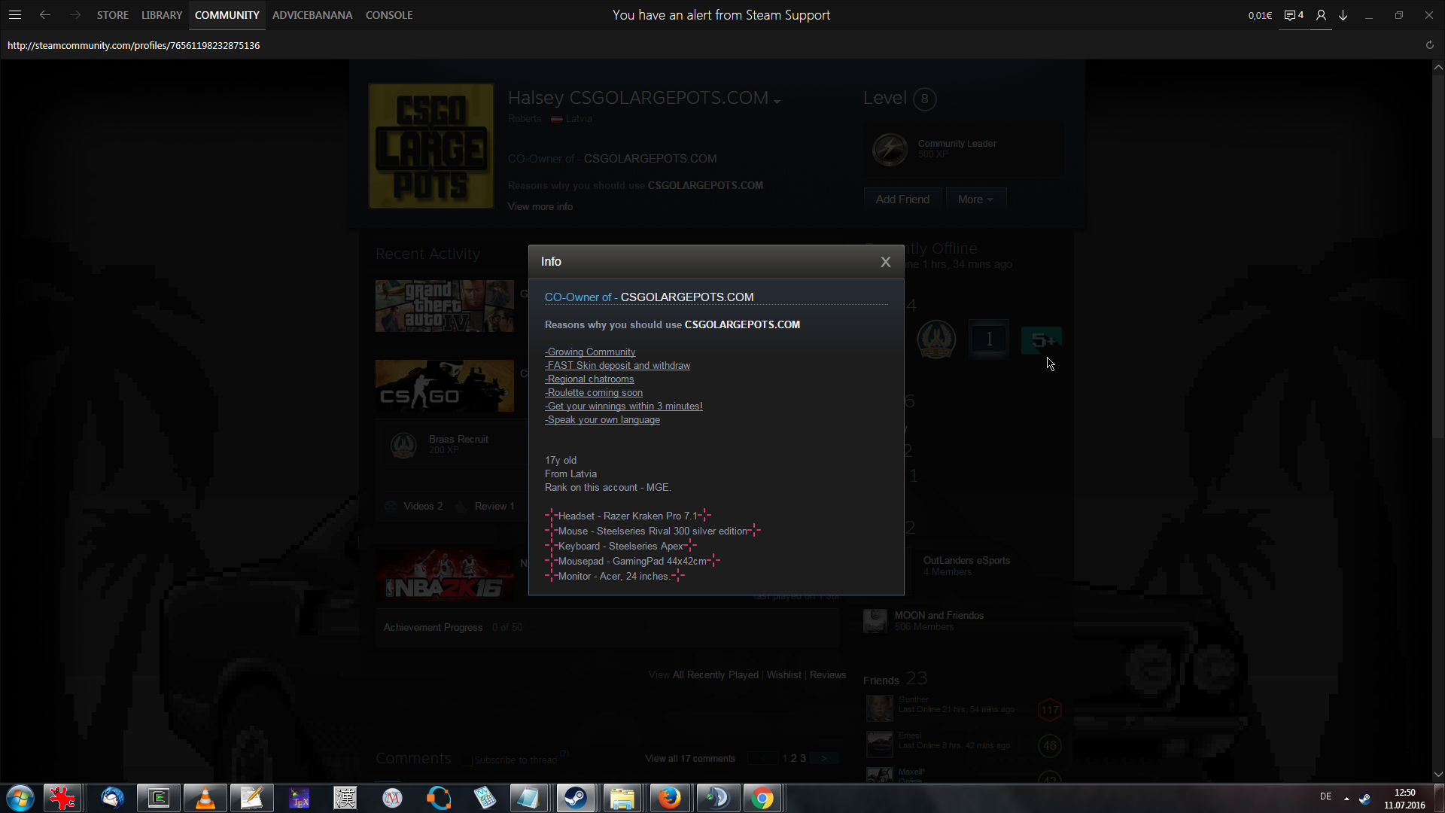Open the hamburger menu in the top bar

[x=15, y=15]
